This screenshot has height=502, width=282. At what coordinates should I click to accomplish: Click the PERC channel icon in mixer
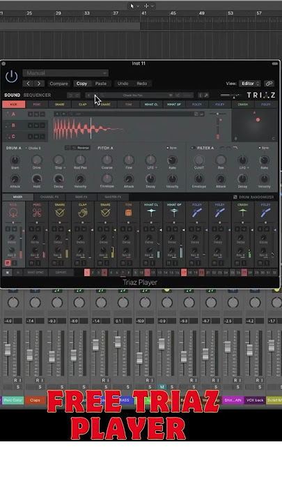click(x=36, y=213)
